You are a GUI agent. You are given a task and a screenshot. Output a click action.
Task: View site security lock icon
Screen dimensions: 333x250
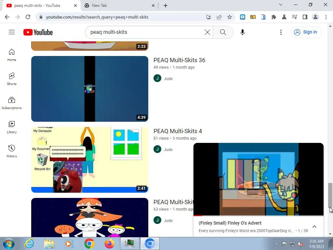coord(41,17)
